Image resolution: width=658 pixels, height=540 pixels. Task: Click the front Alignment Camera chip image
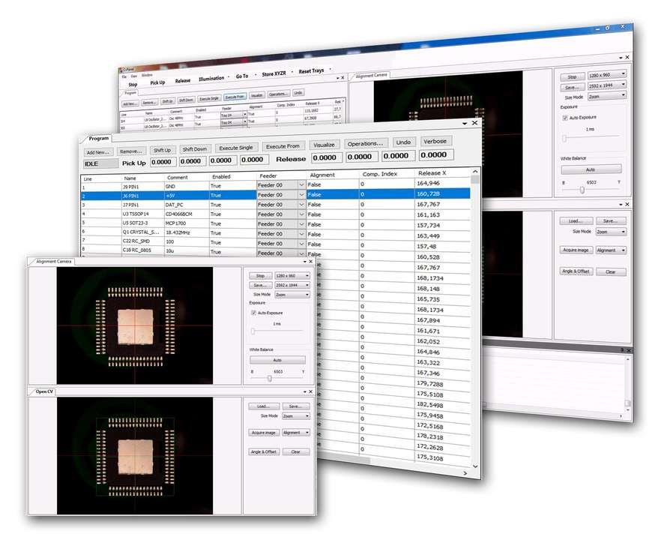(135, 325)
